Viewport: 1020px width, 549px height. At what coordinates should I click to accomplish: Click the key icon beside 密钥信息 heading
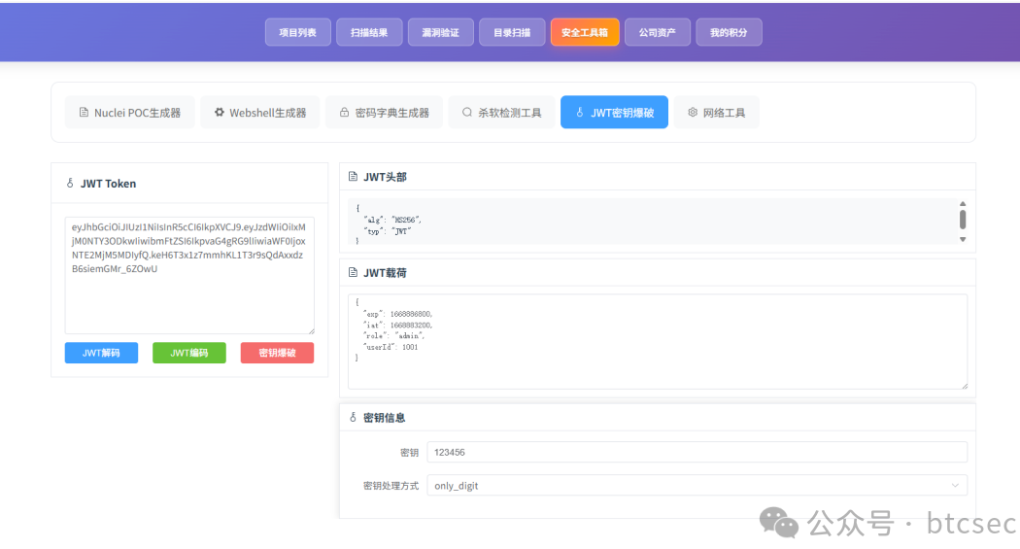click(354, 417)
